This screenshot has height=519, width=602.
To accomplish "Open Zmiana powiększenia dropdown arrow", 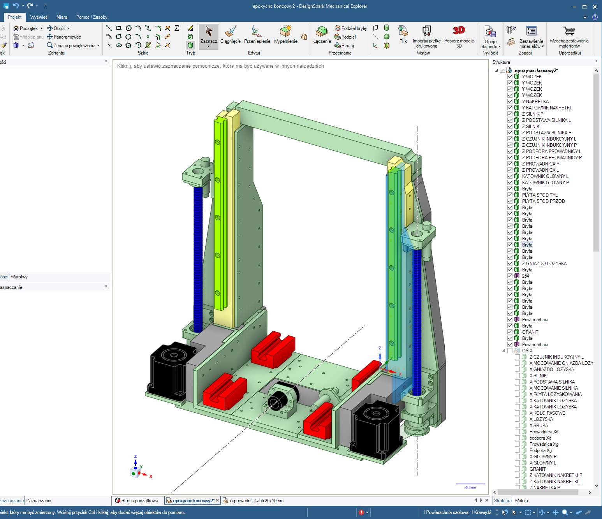I will coord(99,46).
